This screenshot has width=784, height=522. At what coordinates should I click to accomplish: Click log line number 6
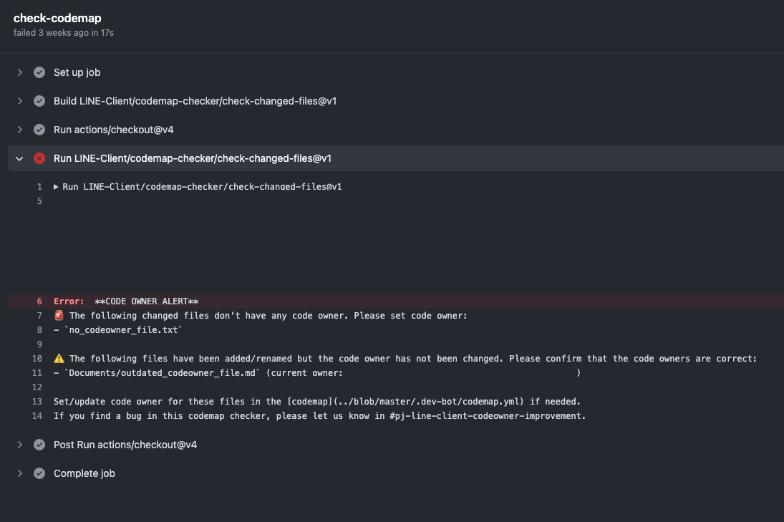tap(39, 301)
